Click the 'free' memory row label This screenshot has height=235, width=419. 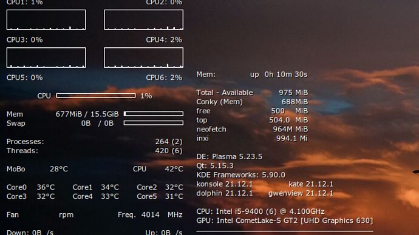click(203, 111)
